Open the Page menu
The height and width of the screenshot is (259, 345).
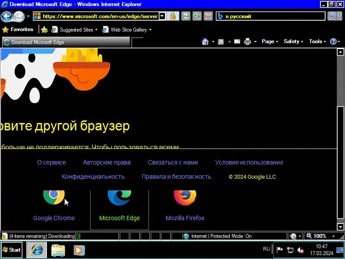270,41
